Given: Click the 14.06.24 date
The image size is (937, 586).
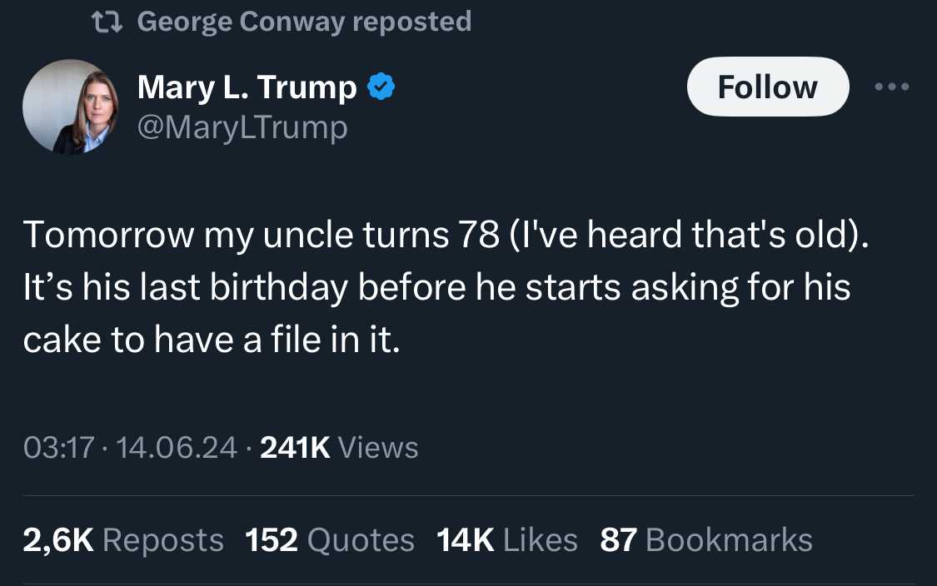Looking at the screenshot, I should click(x=177, y=448).
